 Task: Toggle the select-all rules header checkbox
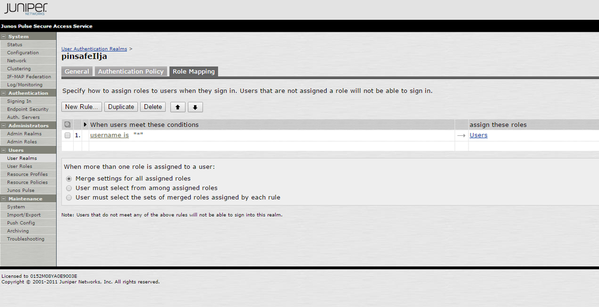coord(67,124)
